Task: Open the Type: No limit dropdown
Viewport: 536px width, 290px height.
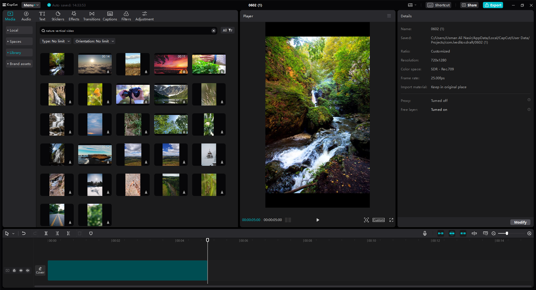Action: tap(55, 41)
